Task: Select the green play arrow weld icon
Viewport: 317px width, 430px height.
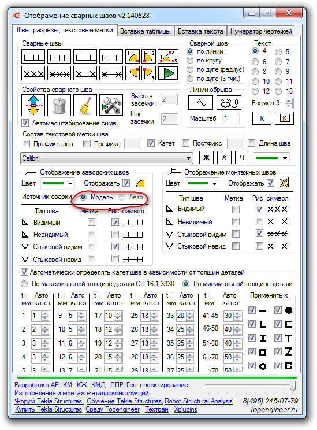Action: click(x=168, y=73)
